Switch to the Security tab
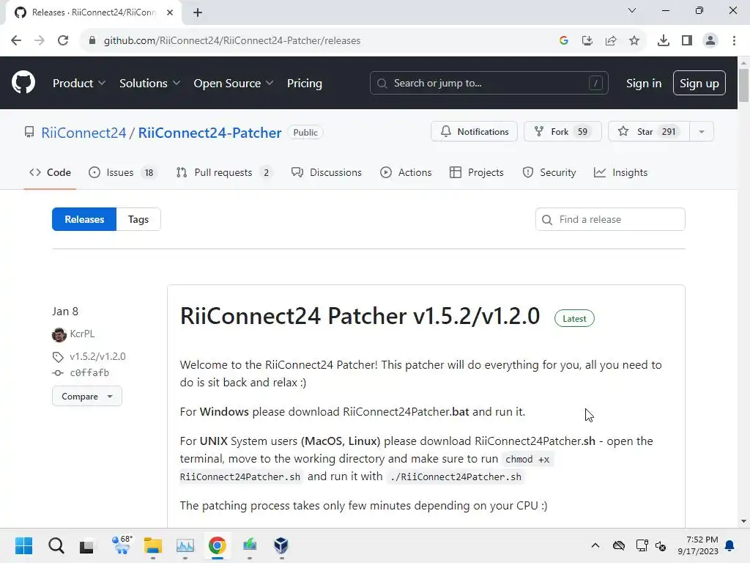750x563 pixels. point(549,172)
